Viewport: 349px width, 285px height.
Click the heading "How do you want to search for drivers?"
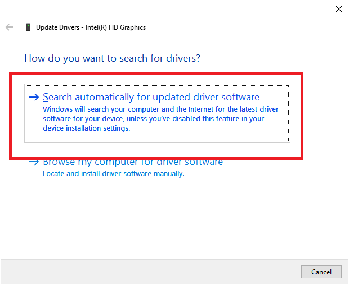[x=113, y=58]
